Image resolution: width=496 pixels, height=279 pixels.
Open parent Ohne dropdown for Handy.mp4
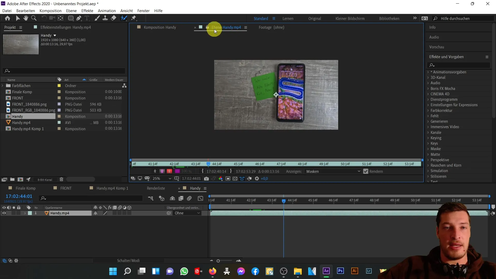point(187,213)
